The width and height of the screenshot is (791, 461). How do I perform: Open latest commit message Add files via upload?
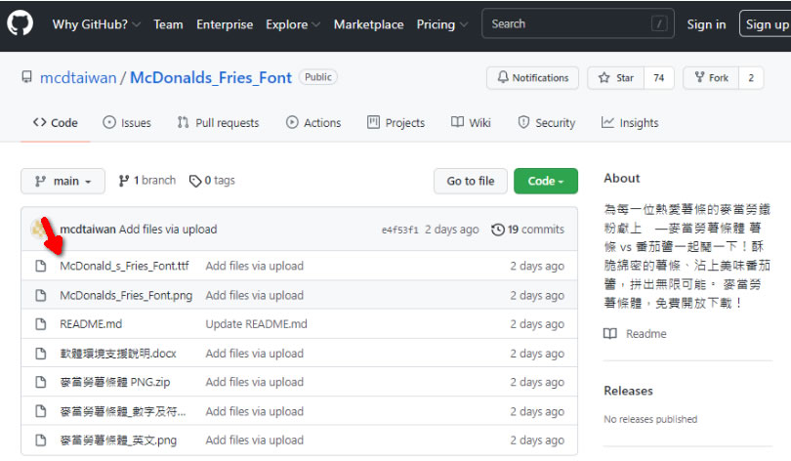[168, 229]
